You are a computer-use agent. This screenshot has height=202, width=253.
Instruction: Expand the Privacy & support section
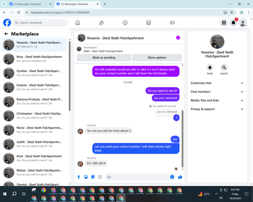(x=217, y=109)
